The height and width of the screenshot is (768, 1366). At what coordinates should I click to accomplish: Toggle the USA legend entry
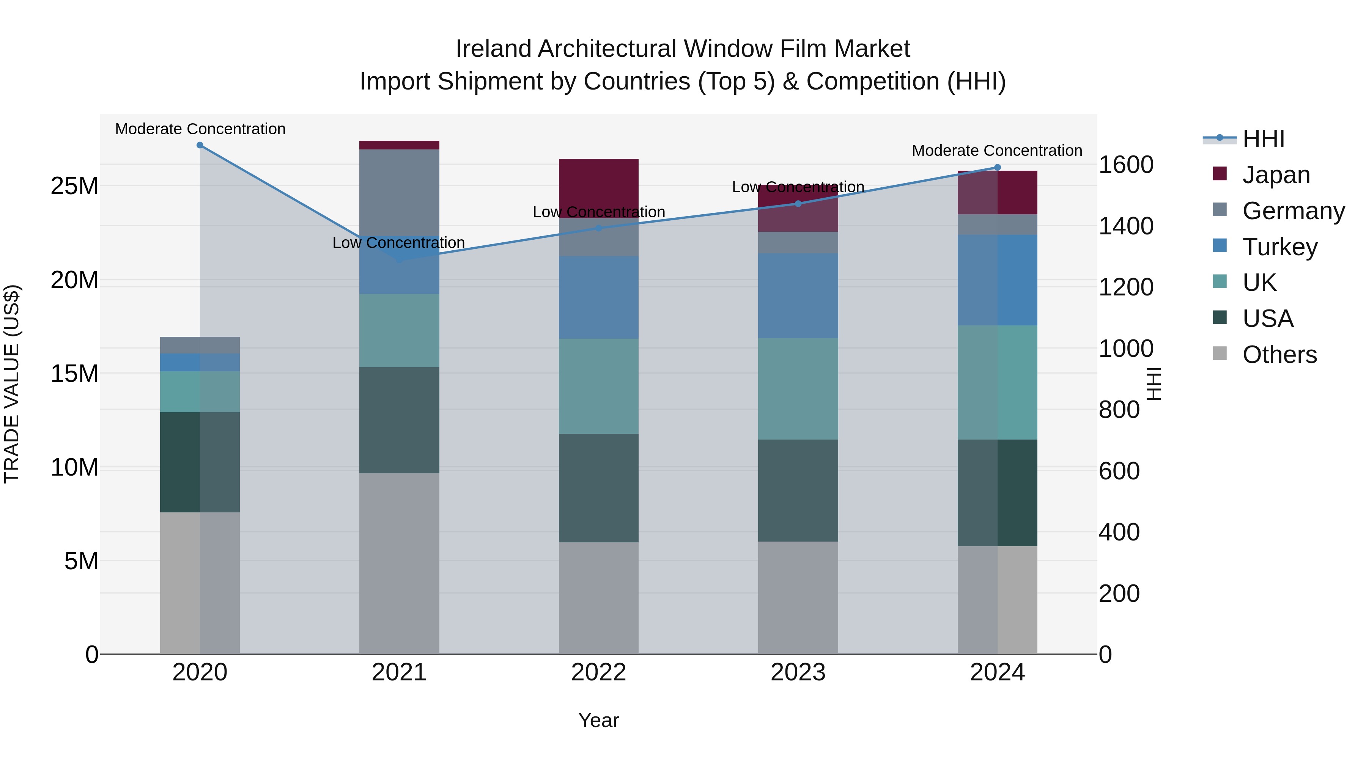1253,318
